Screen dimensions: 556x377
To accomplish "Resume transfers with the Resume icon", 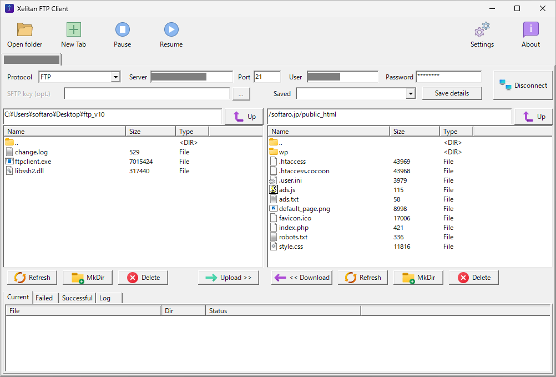I will (x=171, y=30).
